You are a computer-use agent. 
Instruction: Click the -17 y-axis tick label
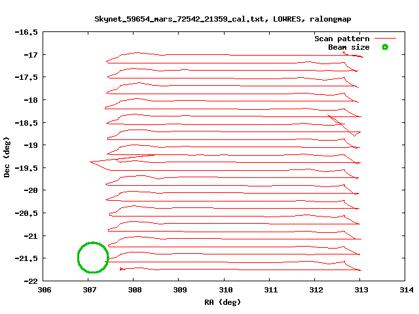tap(31, 55)
